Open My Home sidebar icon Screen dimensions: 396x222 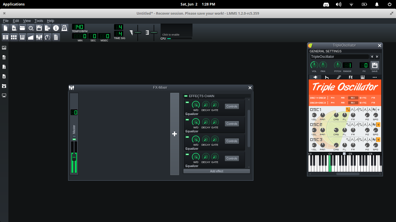tap(4, 86)
